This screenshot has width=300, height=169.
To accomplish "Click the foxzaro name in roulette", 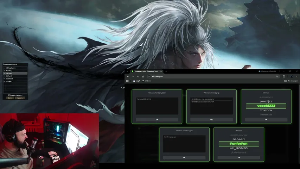I will (266, 110).
